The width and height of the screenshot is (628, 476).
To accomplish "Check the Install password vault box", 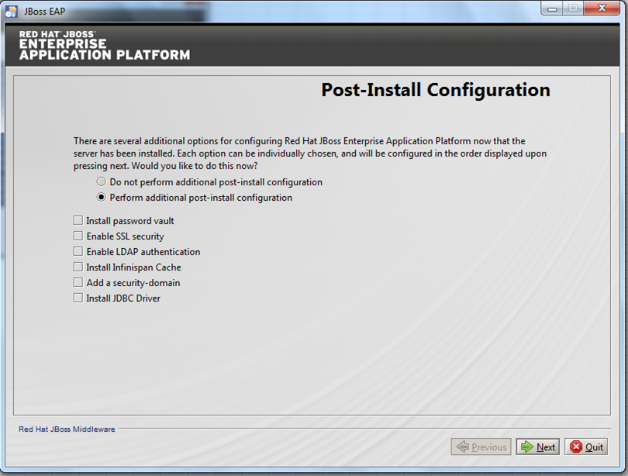I will pos(78,221).
